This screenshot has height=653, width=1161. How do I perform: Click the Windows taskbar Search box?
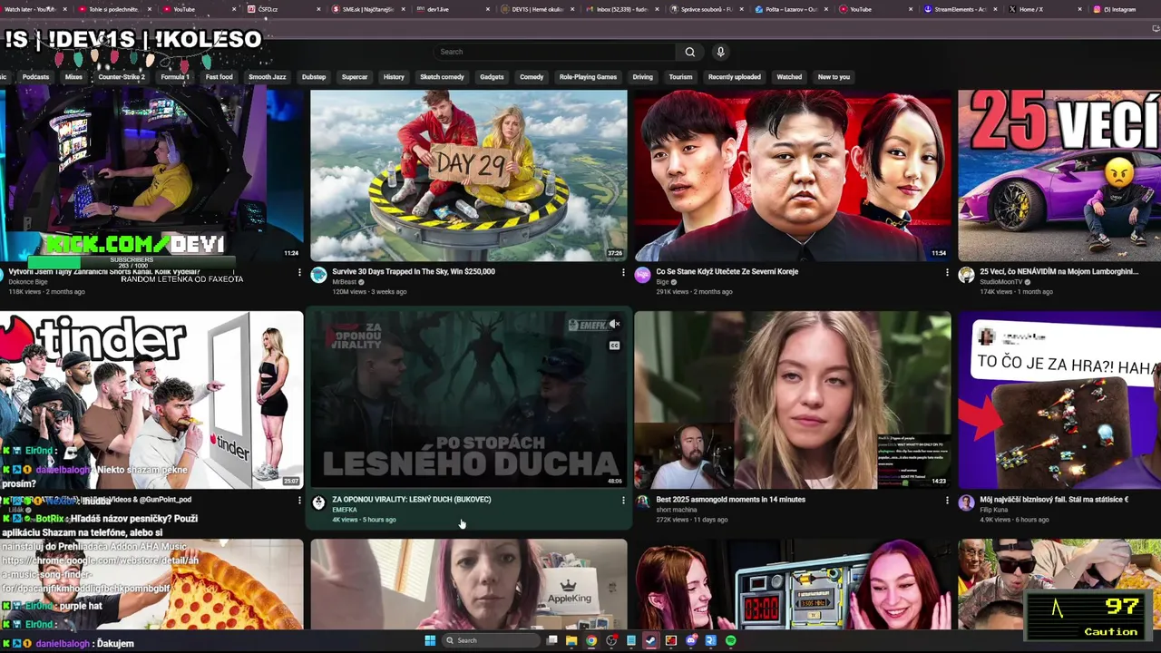(x=491, y=640)
